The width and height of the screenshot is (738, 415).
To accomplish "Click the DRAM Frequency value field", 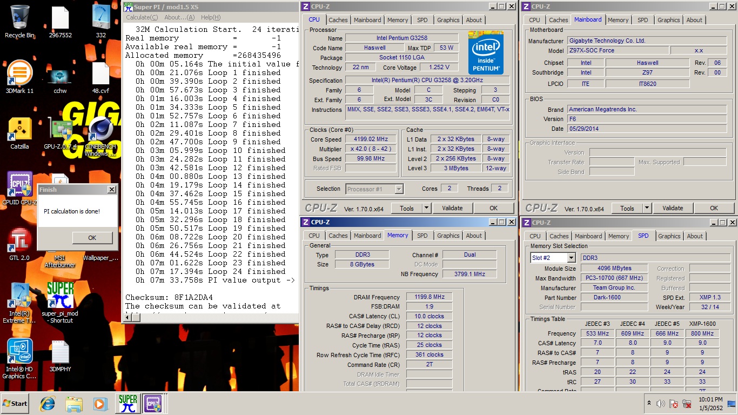I will coord(431,297).
